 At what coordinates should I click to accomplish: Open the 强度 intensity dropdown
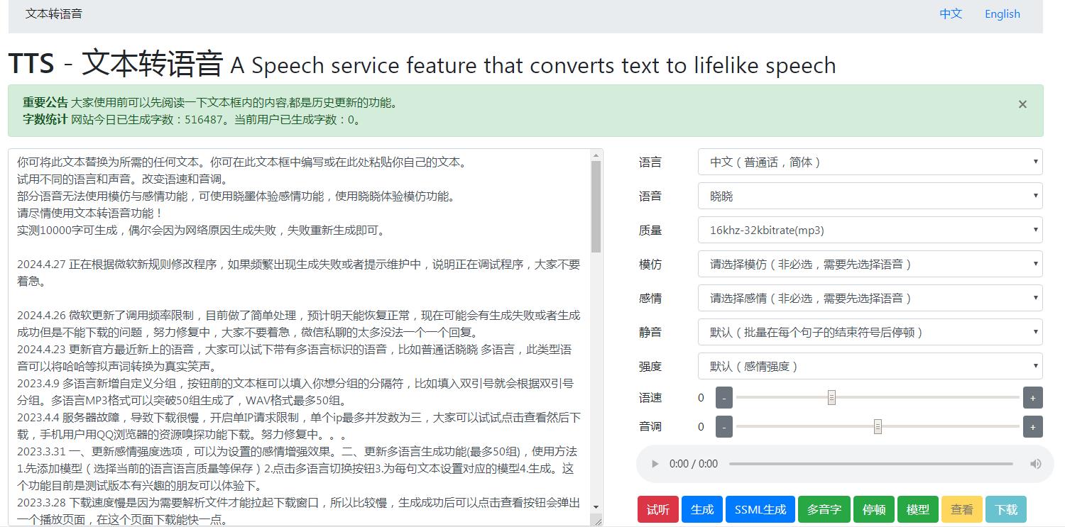869,365
